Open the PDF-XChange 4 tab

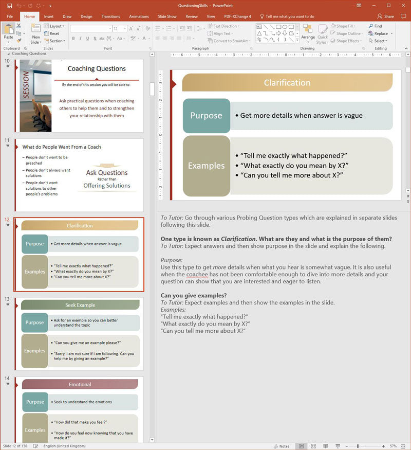click(x=237, y=16)
